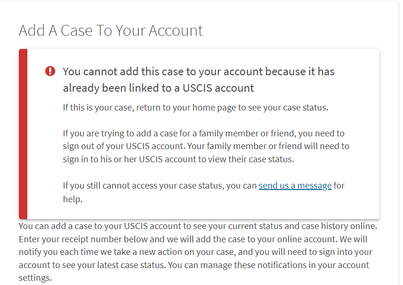Click the 'You can add a case' paragraph
The width and height of the screenshot is (403, 285).
pyautogui.click(x=198, y=252)
